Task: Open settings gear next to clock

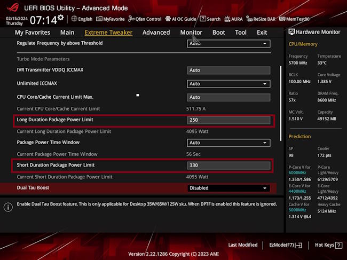Action: (x=61, y=17)
